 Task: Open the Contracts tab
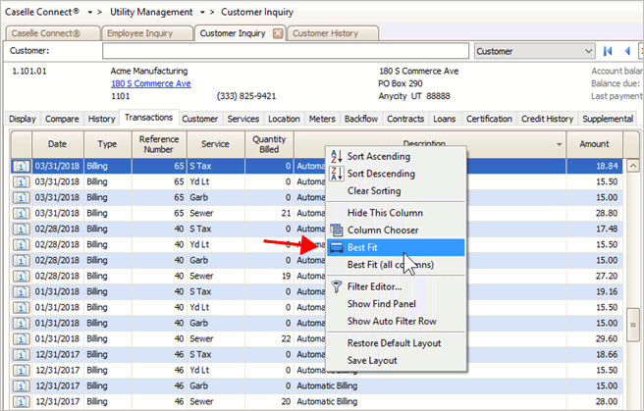click(x=405, y=119)
